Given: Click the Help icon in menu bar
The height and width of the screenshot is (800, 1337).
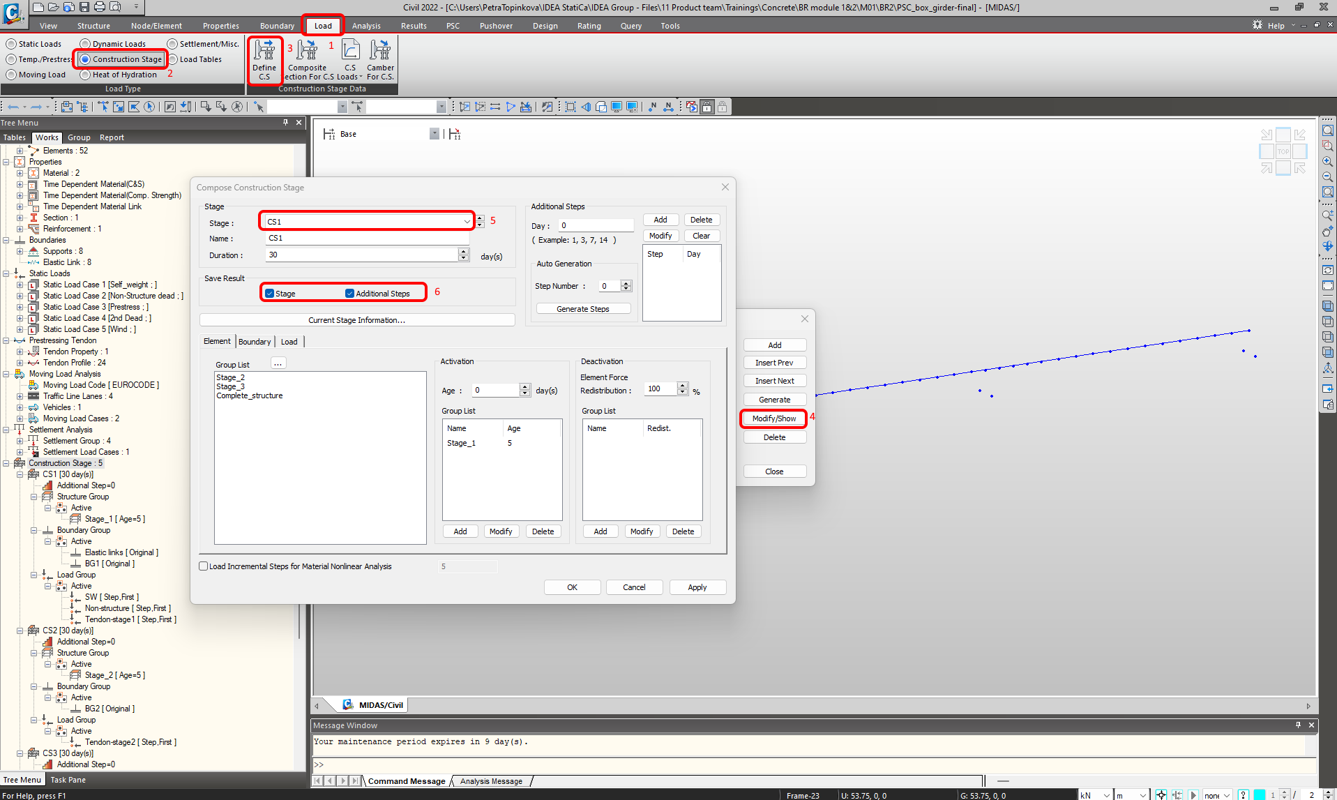Looking at the screenshot, I should 1257,25.
